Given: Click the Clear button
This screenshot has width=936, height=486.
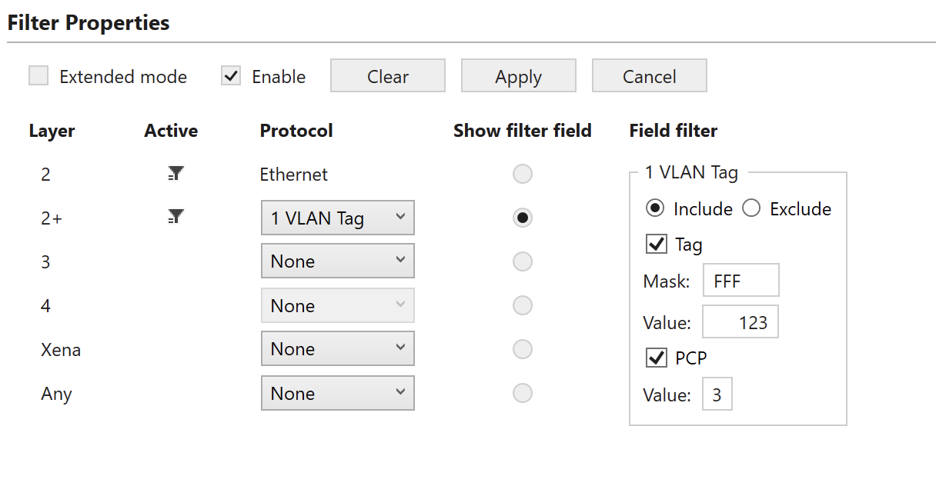Looking at the screenshot, I should coord(388,76).
